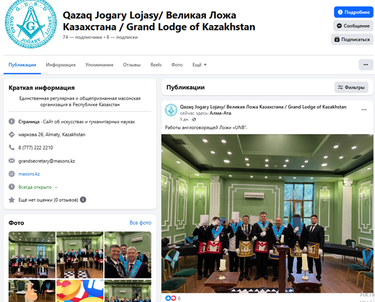Click the globe icon beside masons.kz
The width and height of the screenshot is (375, 302).
point(11,174)
